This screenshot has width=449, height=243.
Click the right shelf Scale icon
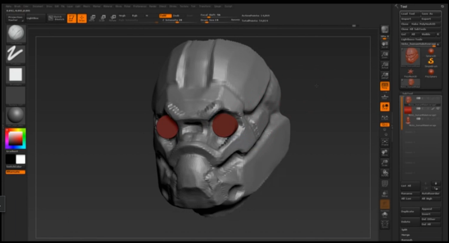click(384, 163)
